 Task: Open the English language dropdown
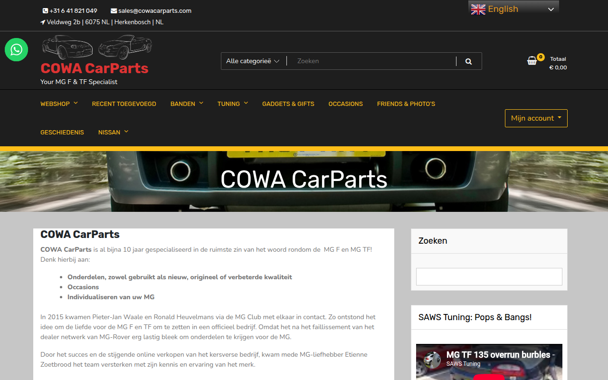pos(514,9)
